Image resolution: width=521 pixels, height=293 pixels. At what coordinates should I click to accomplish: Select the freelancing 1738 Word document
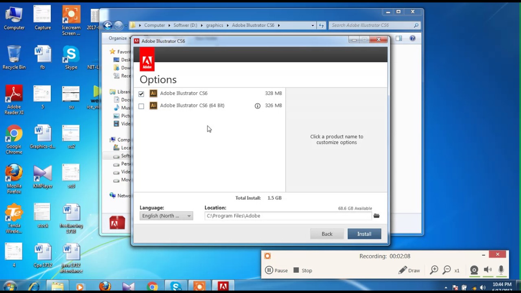(x=71, y=219)
